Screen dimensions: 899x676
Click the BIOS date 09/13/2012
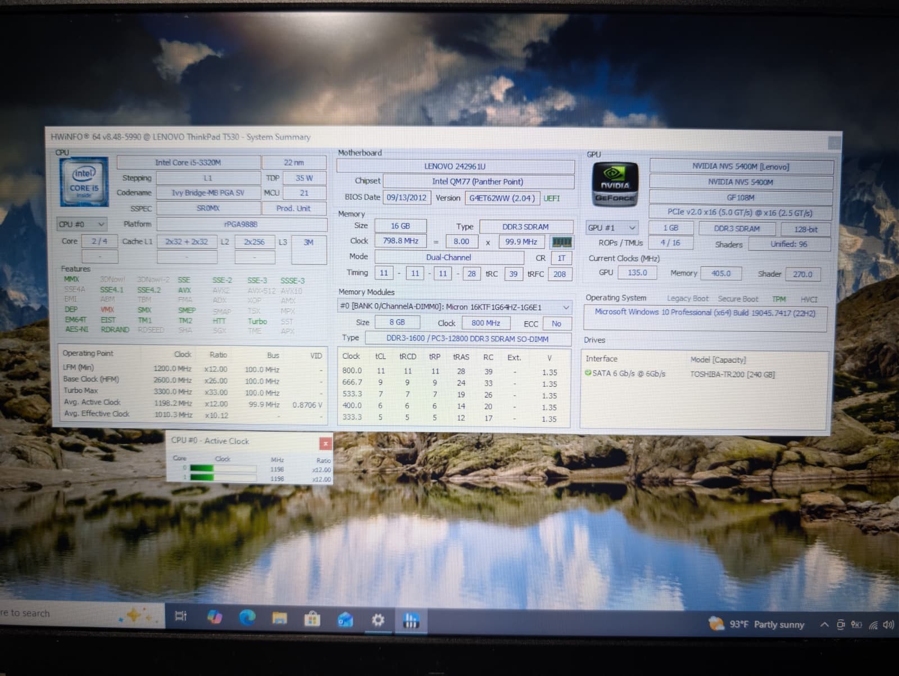pos(407,197)
